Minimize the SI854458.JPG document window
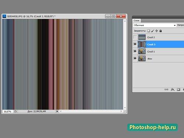Viewport: 184px width, 138px height. (108, 16)
